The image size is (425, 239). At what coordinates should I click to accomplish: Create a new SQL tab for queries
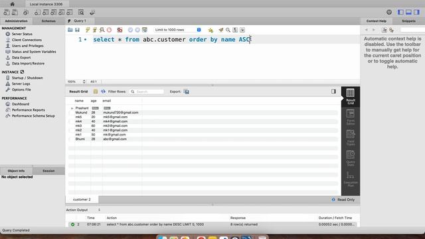click(x=7, y=13)
